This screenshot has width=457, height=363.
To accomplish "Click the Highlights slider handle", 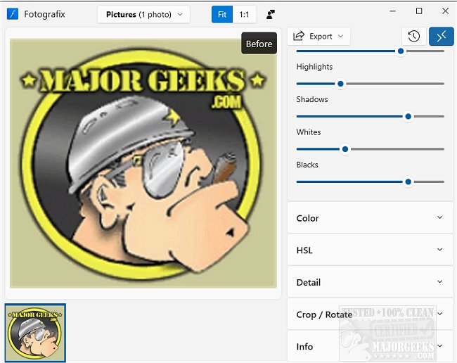I will [x=341, y=84].
